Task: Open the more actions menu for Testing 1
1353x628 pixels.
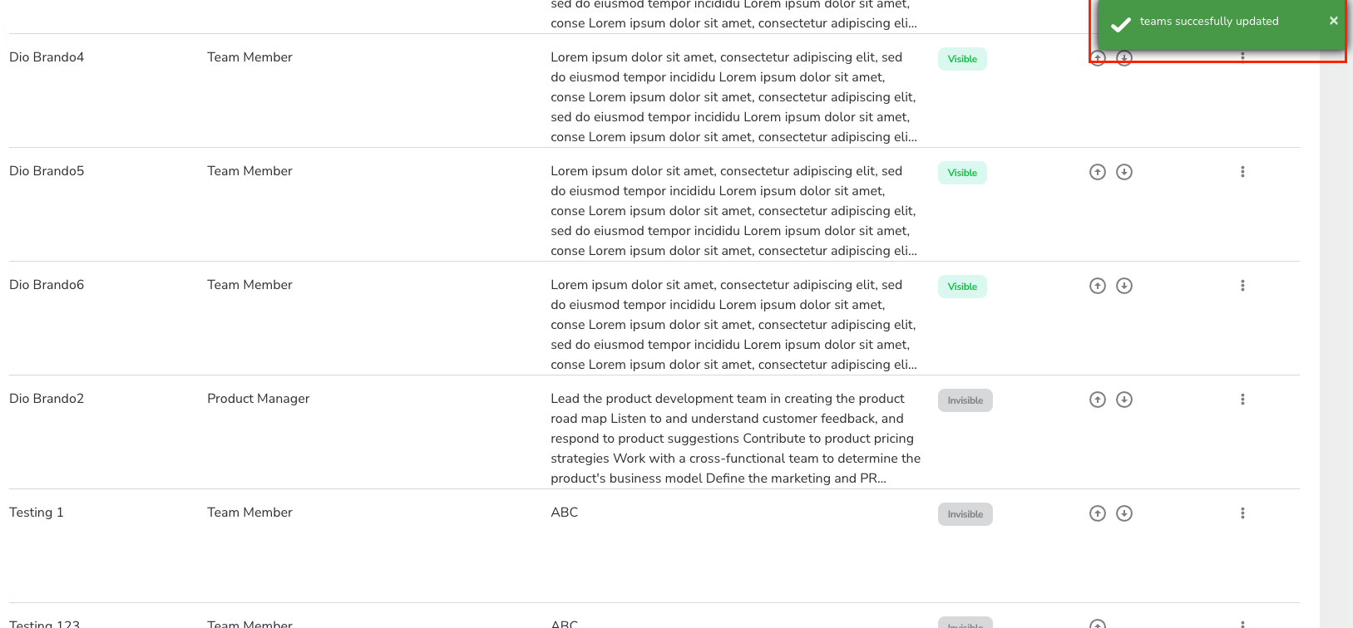Action: (x=1242, y=513)
